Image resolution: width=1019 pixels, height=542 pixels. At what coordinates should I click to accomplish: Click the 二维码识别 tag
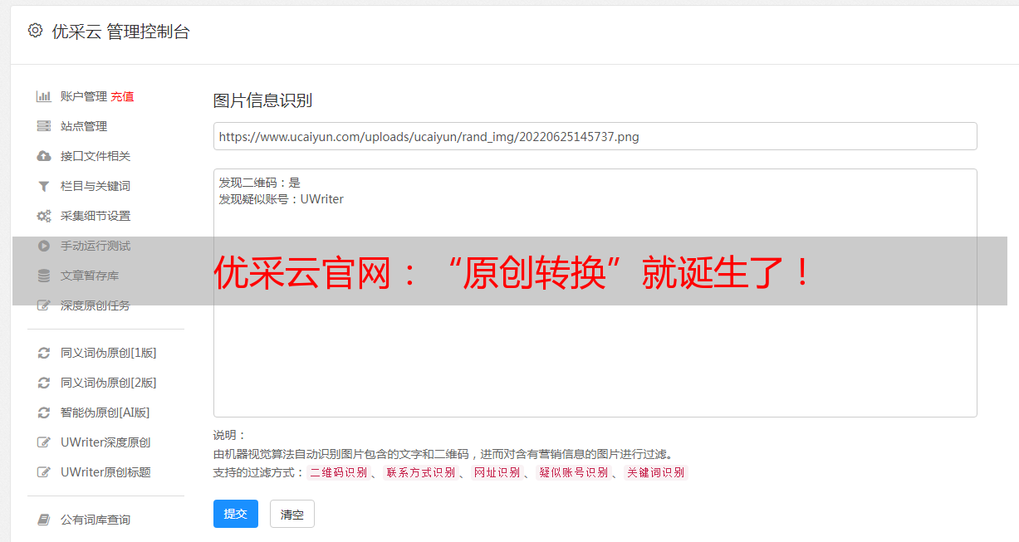coord(338,472)
